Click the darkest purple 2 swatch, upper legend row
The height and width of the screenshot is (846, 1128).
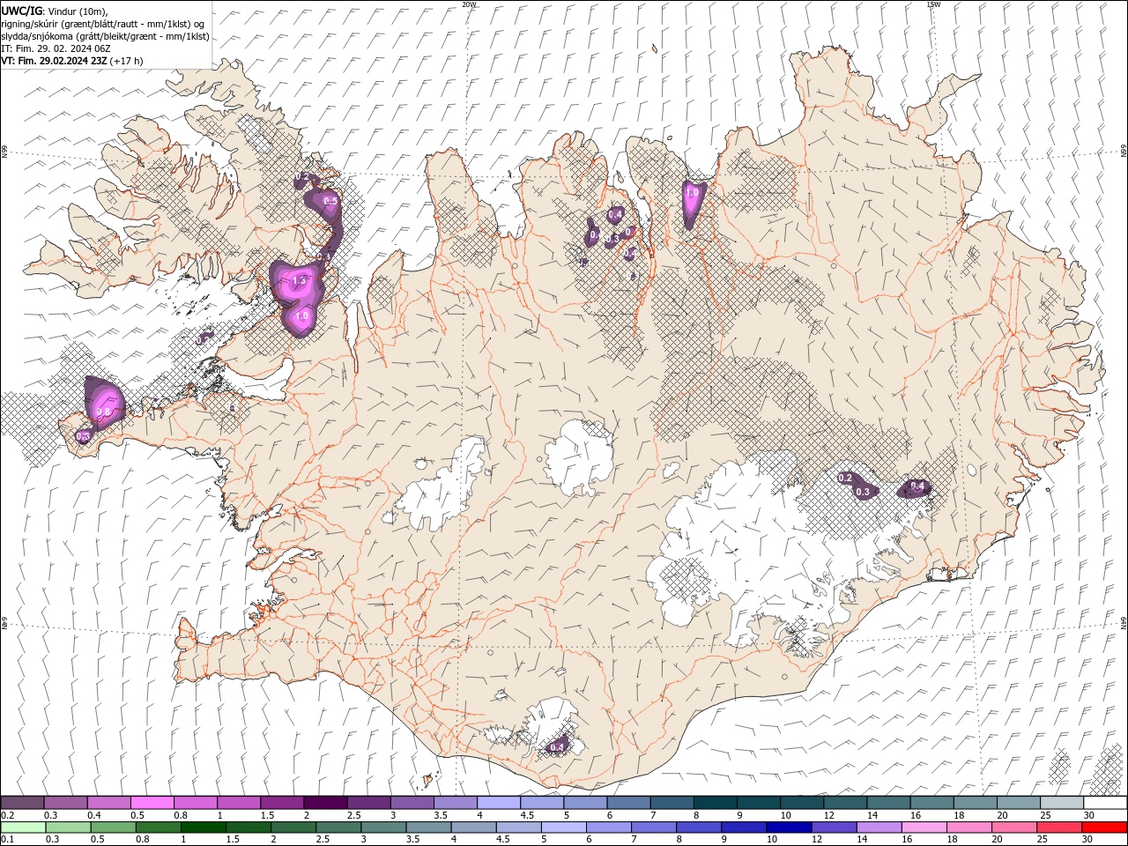(325, 803)
